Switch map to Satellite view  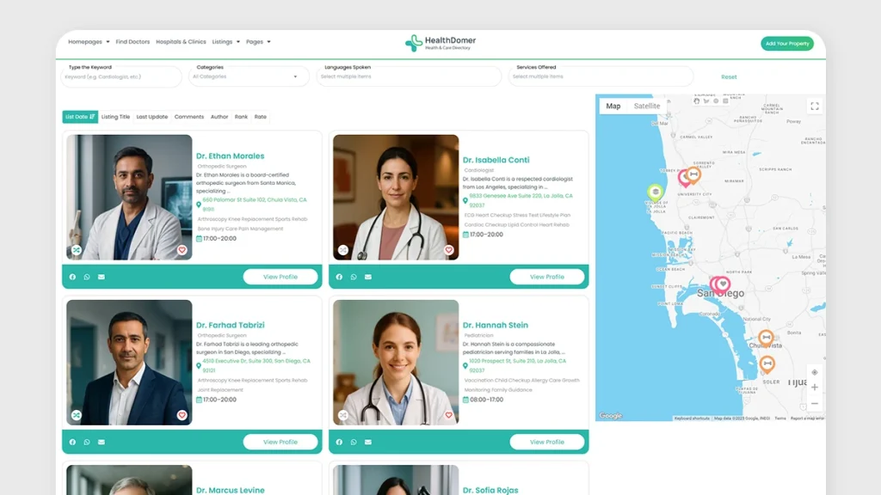click(x=647, y=106)
